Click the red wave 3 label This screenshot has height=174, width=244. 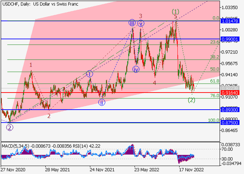tap(140, 16)
